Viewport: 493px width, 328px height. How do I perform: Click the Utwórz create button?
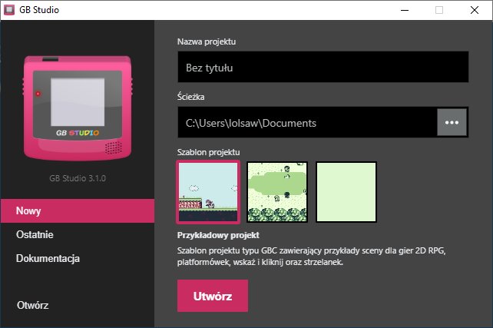[x=213, y=296]
